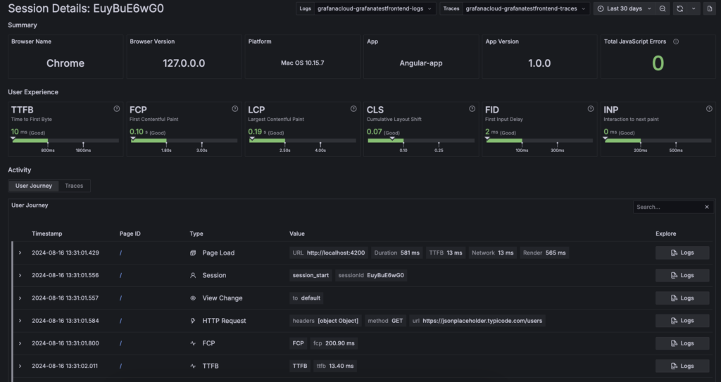Switch to the Traces tab

[74, 186]
